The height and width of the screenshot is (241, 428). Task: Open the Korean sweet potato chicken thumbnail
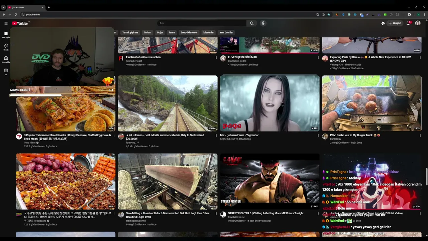66,181
